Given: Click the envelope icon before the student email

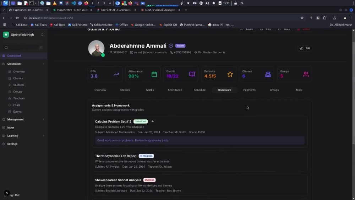Looking at the screenshot, I should coord(132,52).
